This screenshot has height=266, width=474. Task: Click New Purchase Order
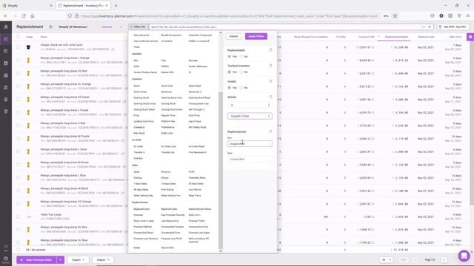click(37, 259)
